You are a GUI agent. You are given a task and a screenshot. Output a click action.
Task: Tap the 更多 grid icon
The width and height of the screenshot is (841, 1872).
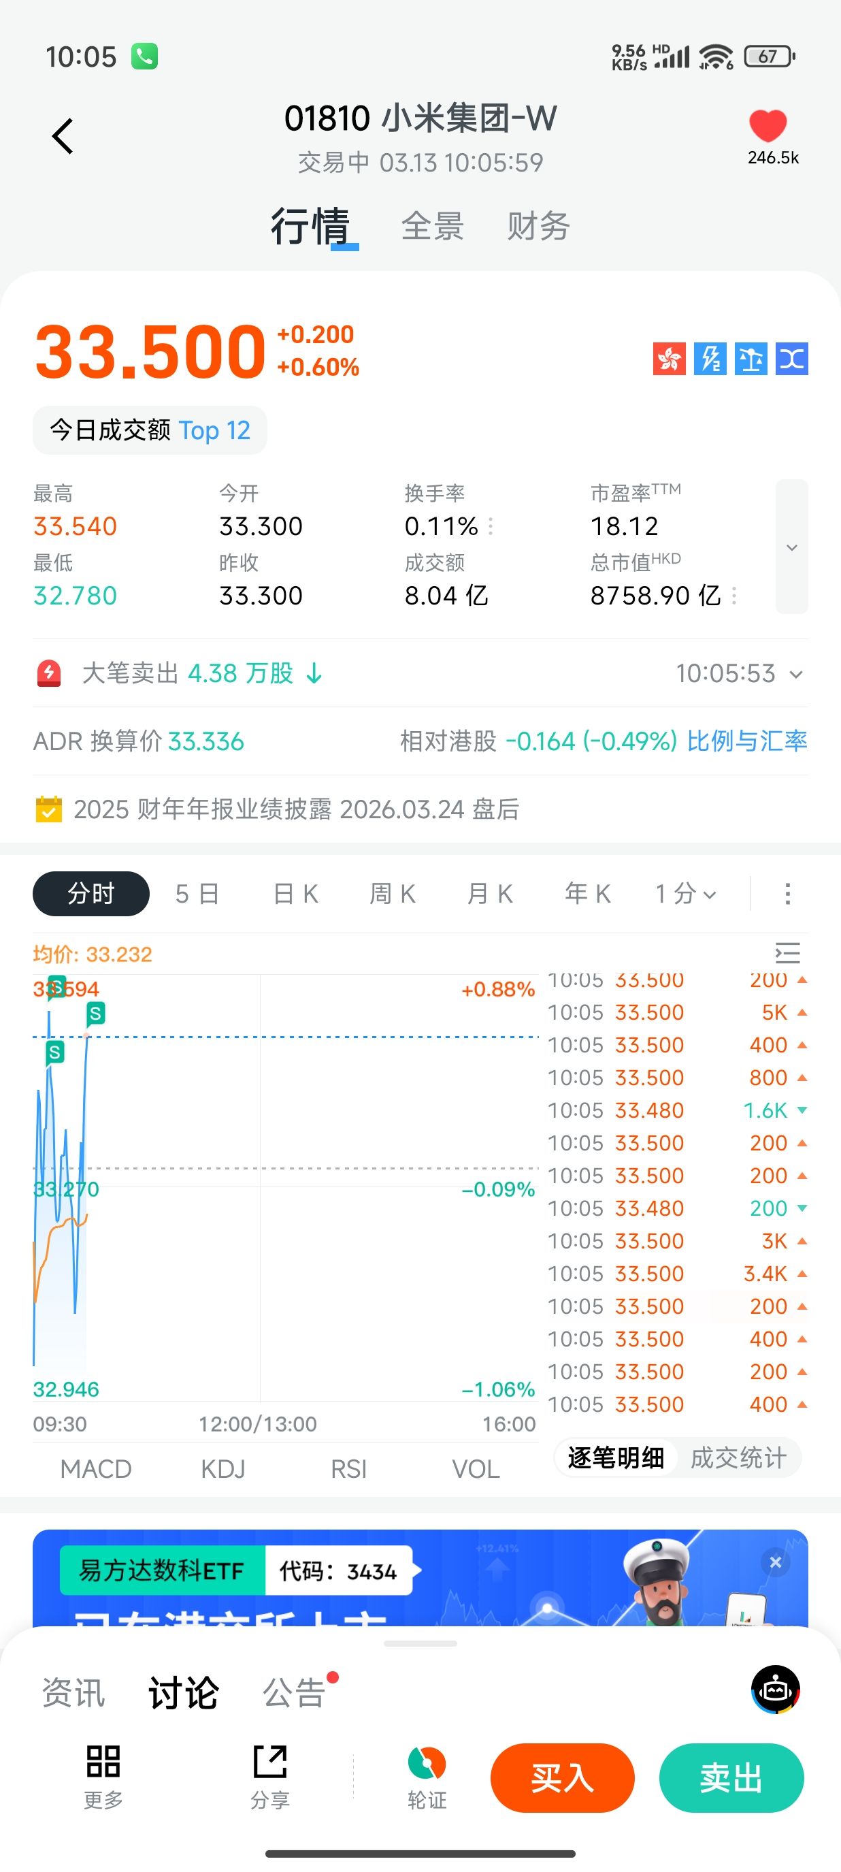[x=103, y=1762]
